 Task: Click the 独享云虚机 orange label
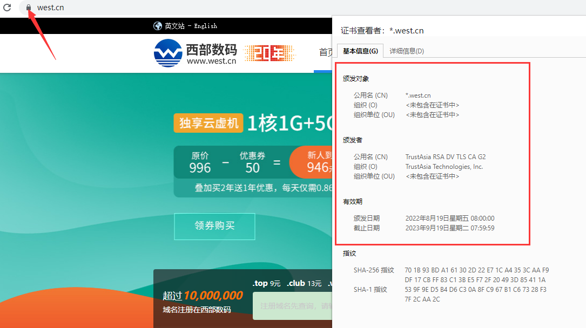pos(208,123)
